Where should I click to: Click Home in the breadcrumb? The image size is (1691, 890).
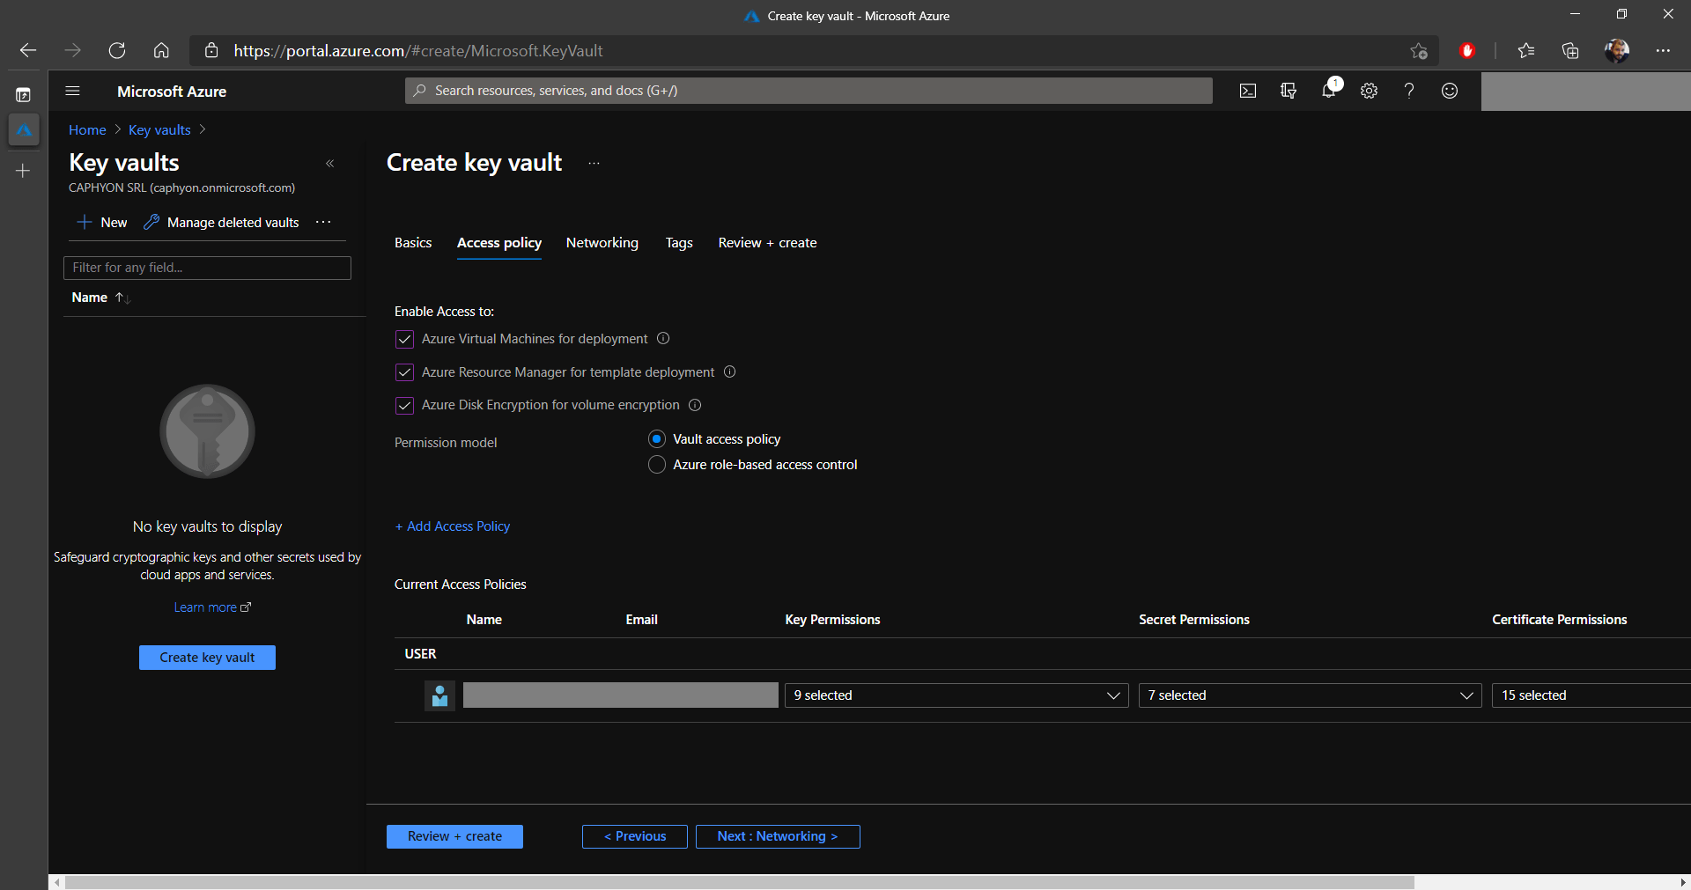click(x=87, y=130)
